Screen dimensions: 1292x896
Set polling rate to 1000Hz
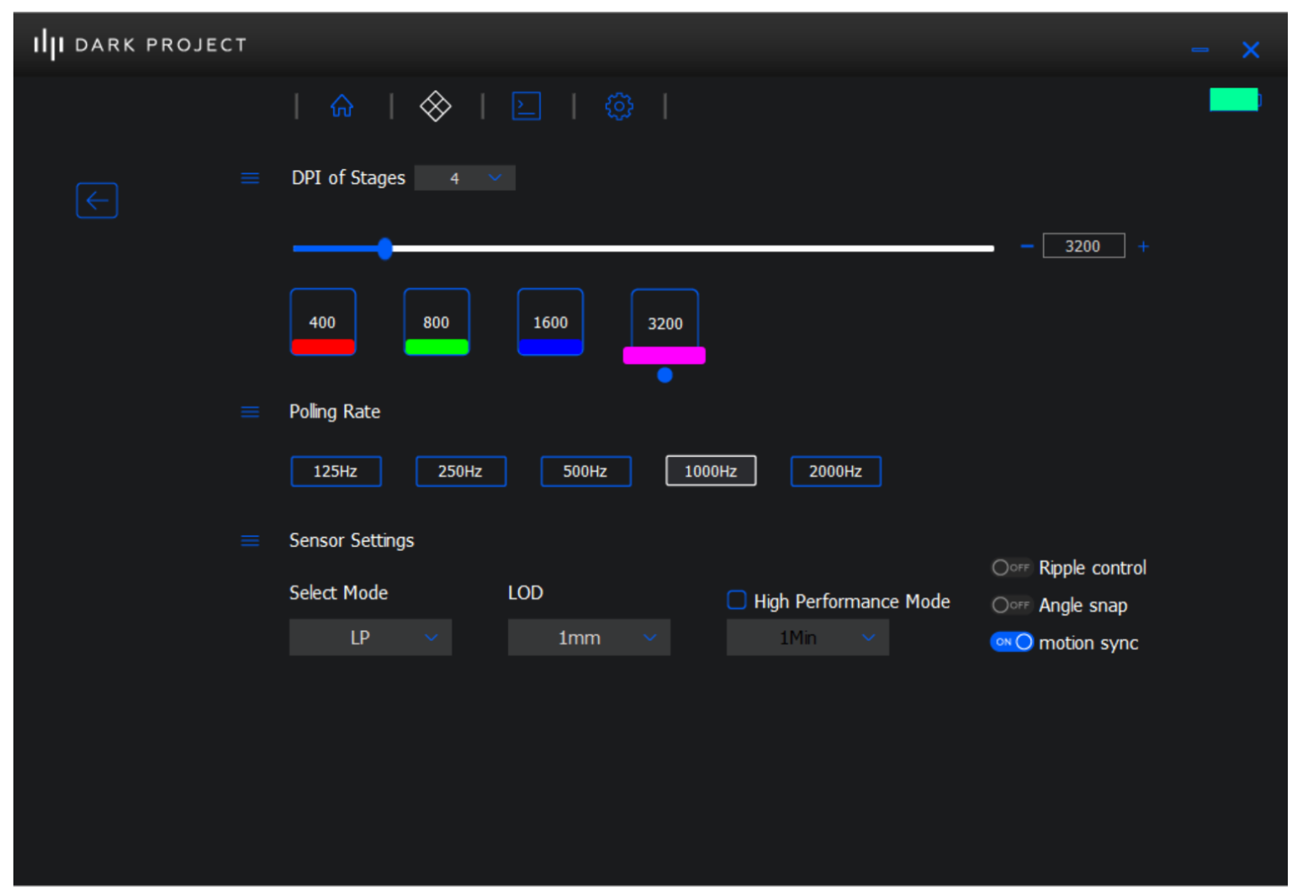click(711, 471)
